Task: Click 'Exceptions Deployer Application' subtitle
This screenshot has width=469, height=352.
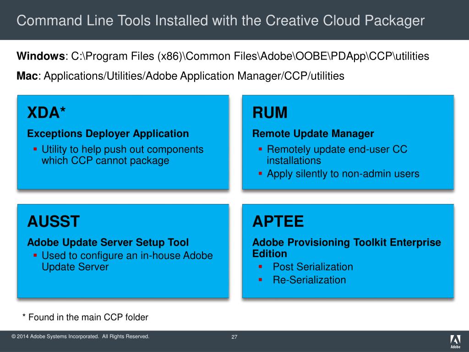Action: 108,133
